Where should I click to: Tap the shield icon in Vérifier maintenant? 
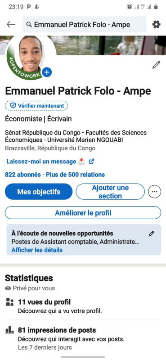click(13, 106)
